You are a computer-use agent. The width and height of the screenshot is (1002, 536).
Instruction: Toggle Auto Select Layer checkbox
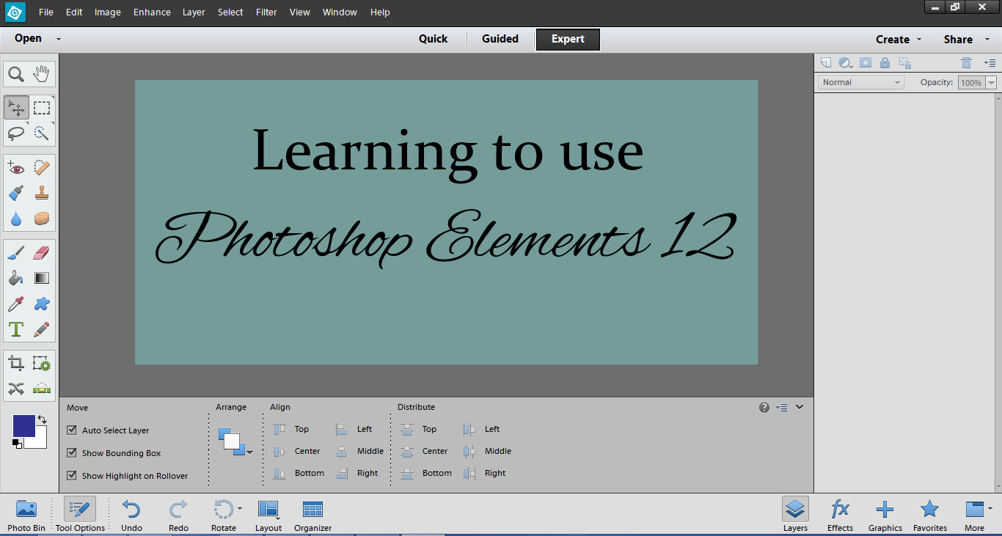click(x=72, y=430)
